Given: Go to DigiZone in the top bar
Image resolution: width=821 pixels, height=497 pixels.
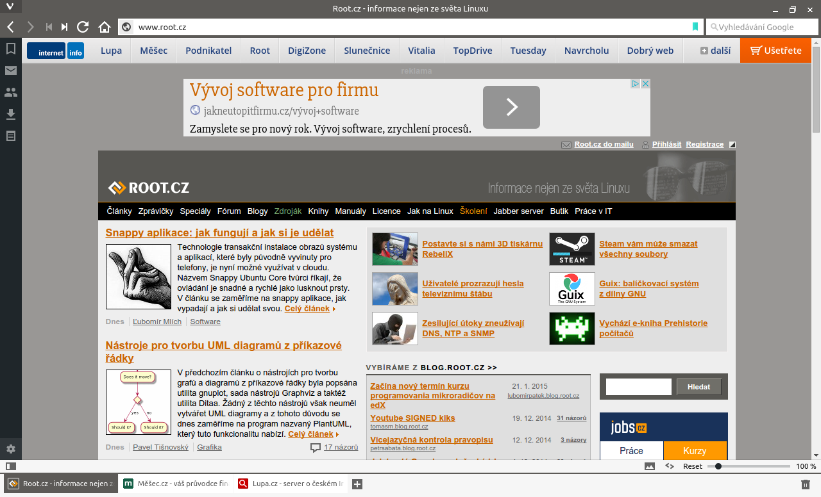Looking at the screenshot, I should [x=307, y=51].
